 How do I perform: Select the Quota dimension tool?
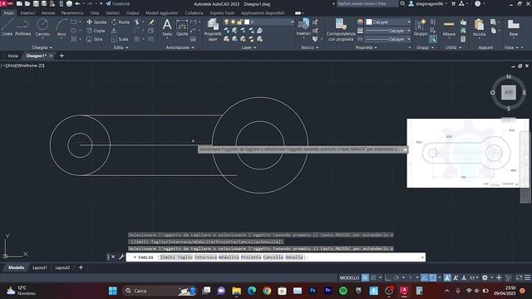pyautogui.click(x=182, y=27)
